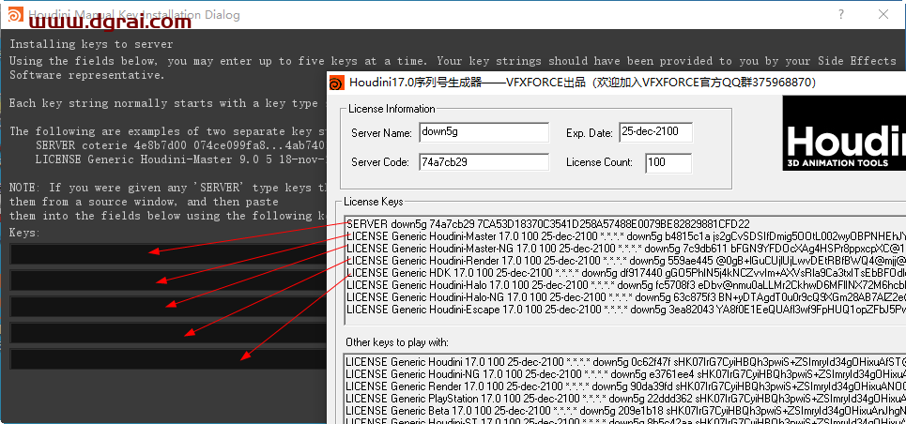This screenshot has height=424, width=906.
Task: Click the License Count field showing 100
Action: click(x=668, y=163)
